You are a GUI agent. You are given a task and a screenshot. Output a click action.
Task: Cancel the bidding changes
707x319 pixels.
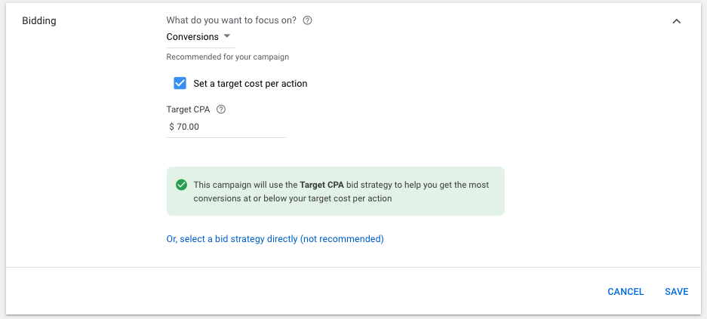click(x=626, y=292)
